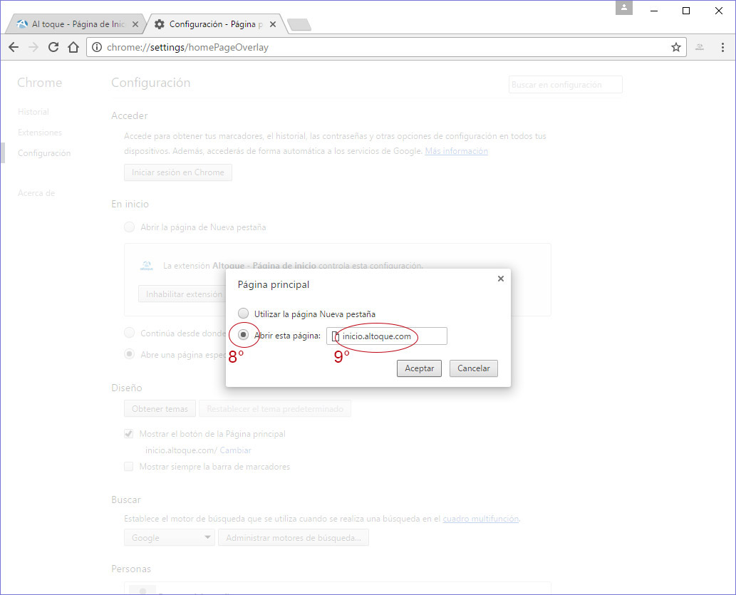Open the Chrome three-dot menu
The height and width of the screenshot is (595, 736).
tap(722, 47)
